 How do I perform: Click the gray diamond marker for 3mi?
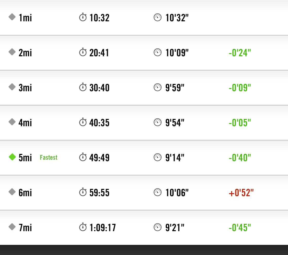click(12, 87)
